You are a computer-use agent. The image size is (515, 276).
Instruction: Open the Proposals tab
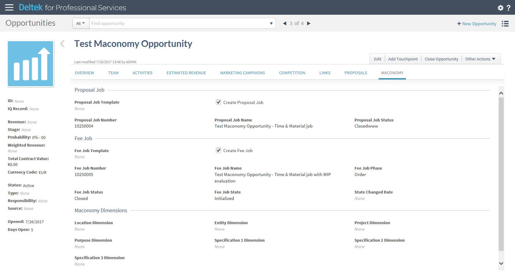pyautogui.click(x=356, y=73)
